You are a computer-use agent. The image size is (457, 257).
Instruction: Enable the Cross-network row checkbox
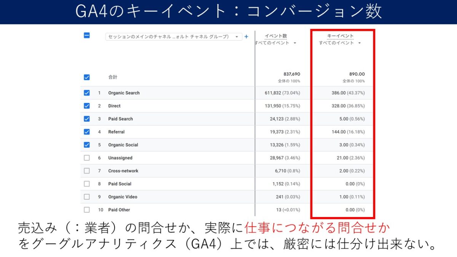(x=87, y=171)
